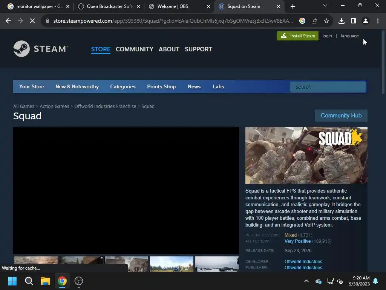Image resolution: width=386 pixels, height=290 pixels.
Task: View site info via the lock icon
Action: pyautogui.click(x=47, y=21)
